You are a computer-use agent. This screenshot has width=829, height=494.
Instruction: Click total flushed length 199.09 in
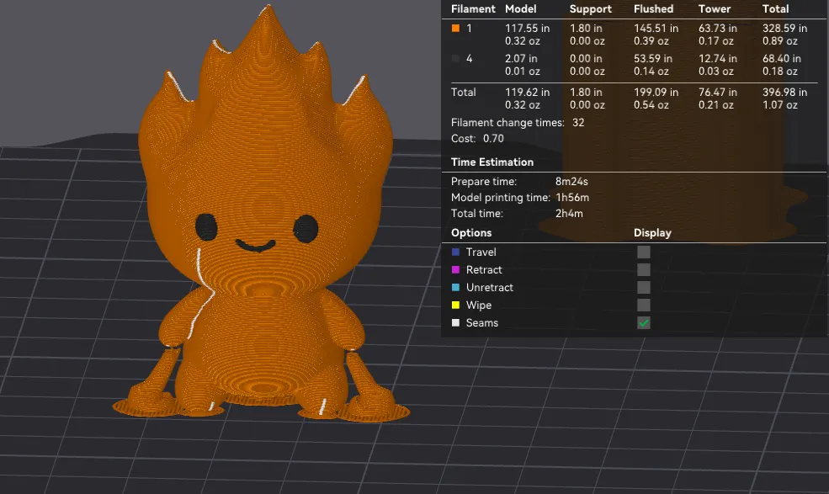[x=656, y=93]
